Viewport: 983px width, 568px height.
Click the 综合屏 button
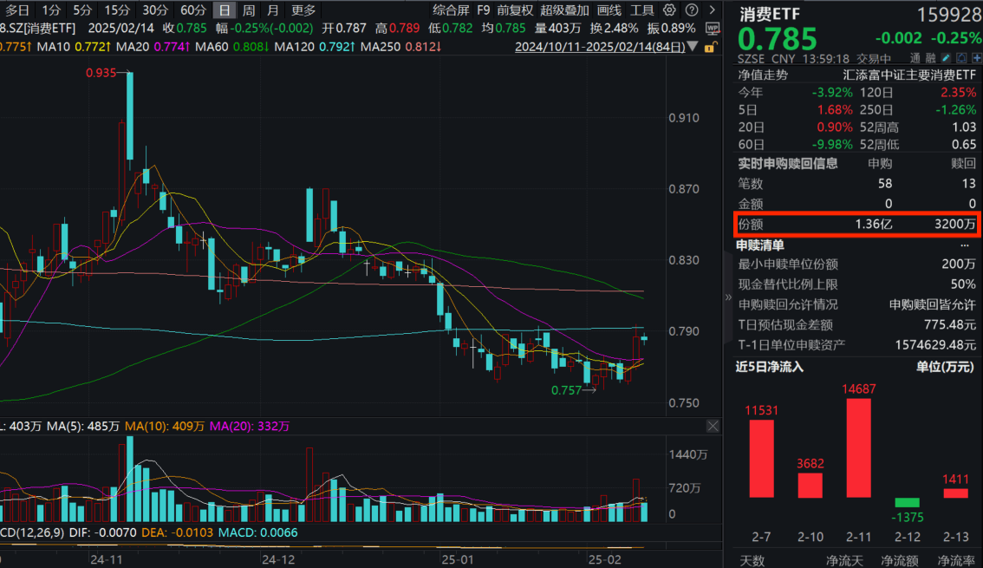tap(451, 10)
